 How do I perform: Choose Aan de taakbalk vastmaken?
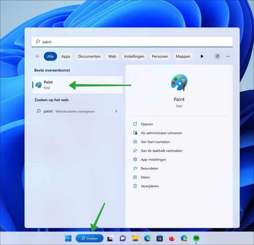[x=161, y=151]
